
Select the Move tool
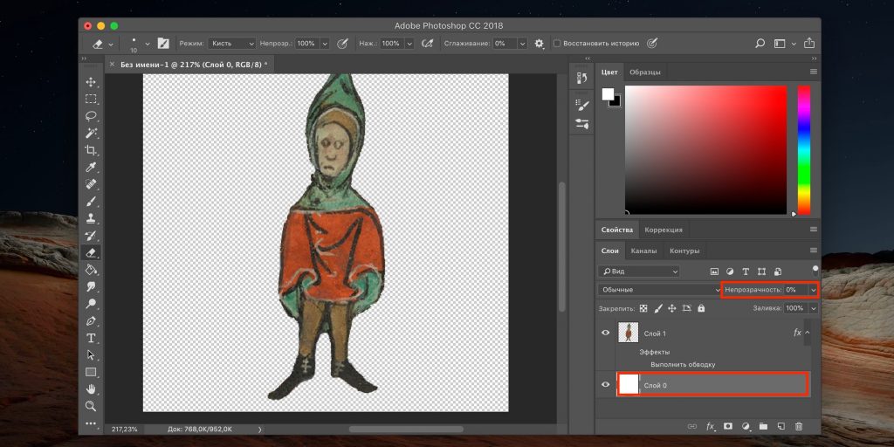tap(91, 82)
